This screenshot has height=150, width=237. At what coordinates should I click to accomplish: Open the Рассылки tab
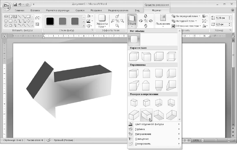pyautogui.click(x=96, y=10)
